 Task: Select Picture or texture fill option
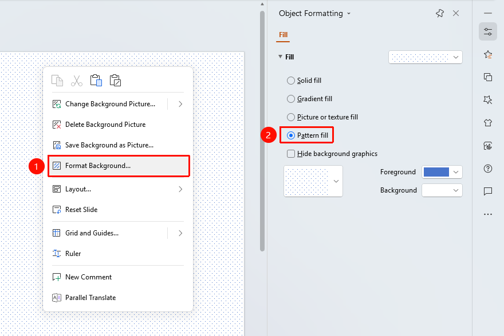click(290, 117)
